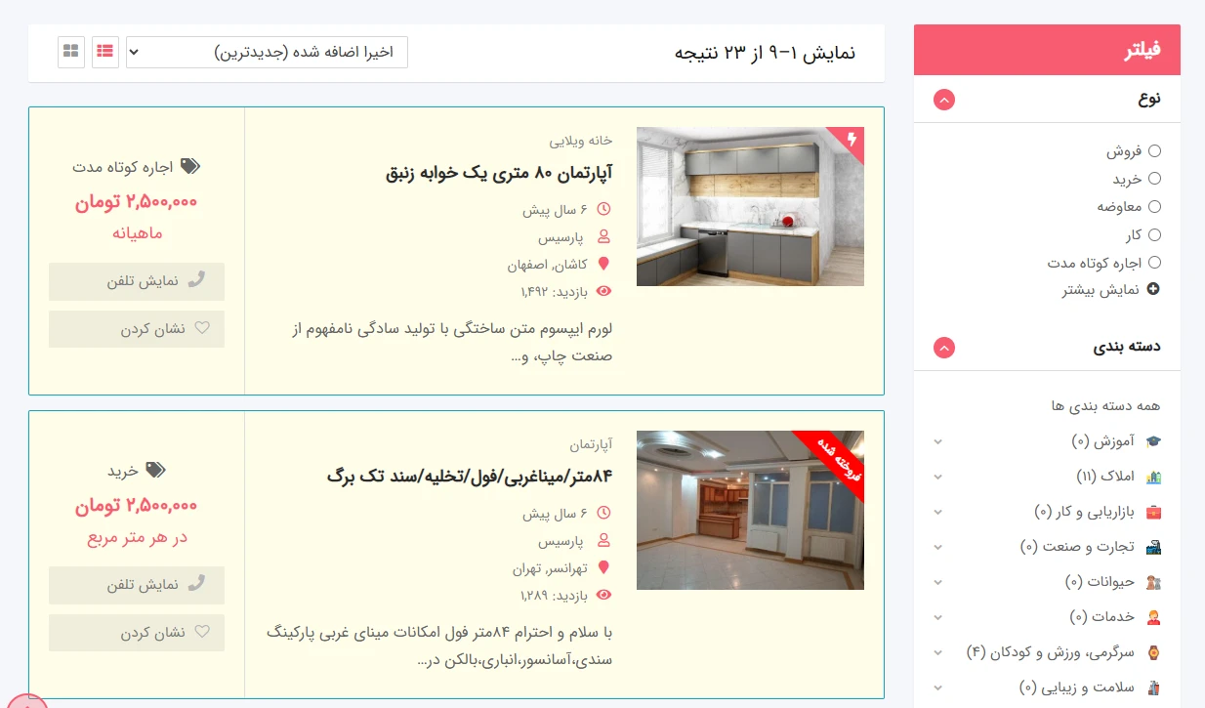Click the املاک category icon
1205x708 pixels.
1153,477
